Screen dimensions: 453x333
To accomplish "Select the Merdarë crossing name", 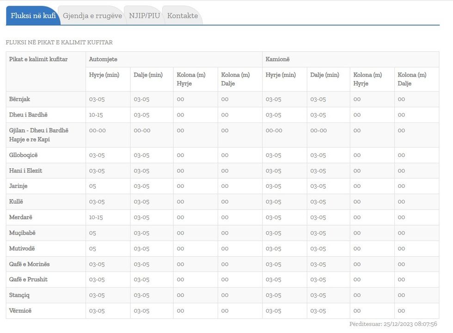I will [x=21, y=217].
